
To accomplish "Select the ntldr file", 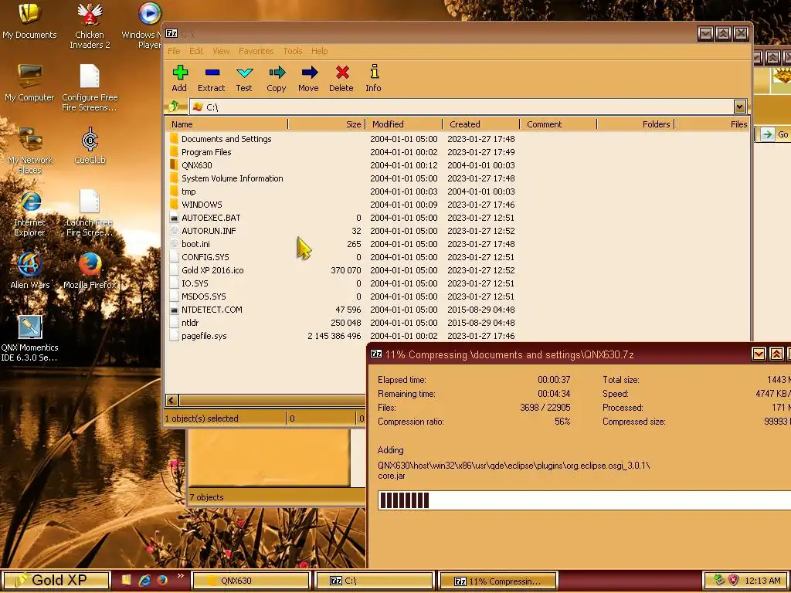I will point(190,322).
